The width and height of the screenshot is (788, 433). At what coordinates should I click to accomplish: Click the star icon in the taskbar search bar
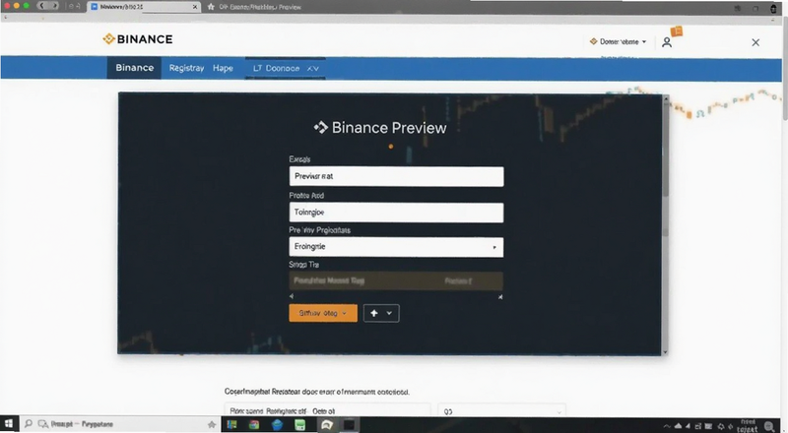[212, 425]
